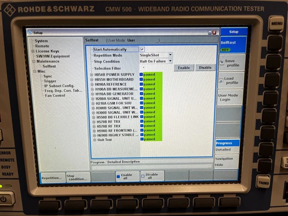Click the Selftest RDY softkey

point(233,45)
